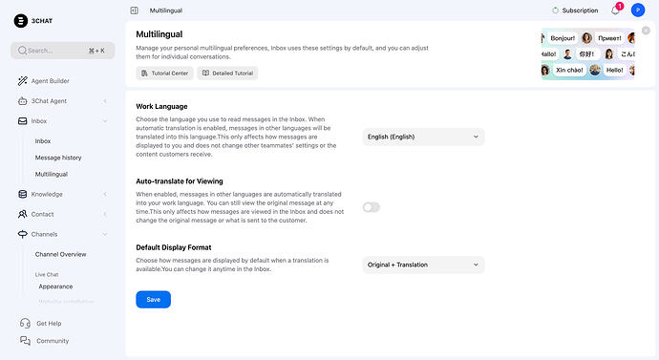
Task: Click the Auto-translate for Viewing heading
Action: coord(180,181)
